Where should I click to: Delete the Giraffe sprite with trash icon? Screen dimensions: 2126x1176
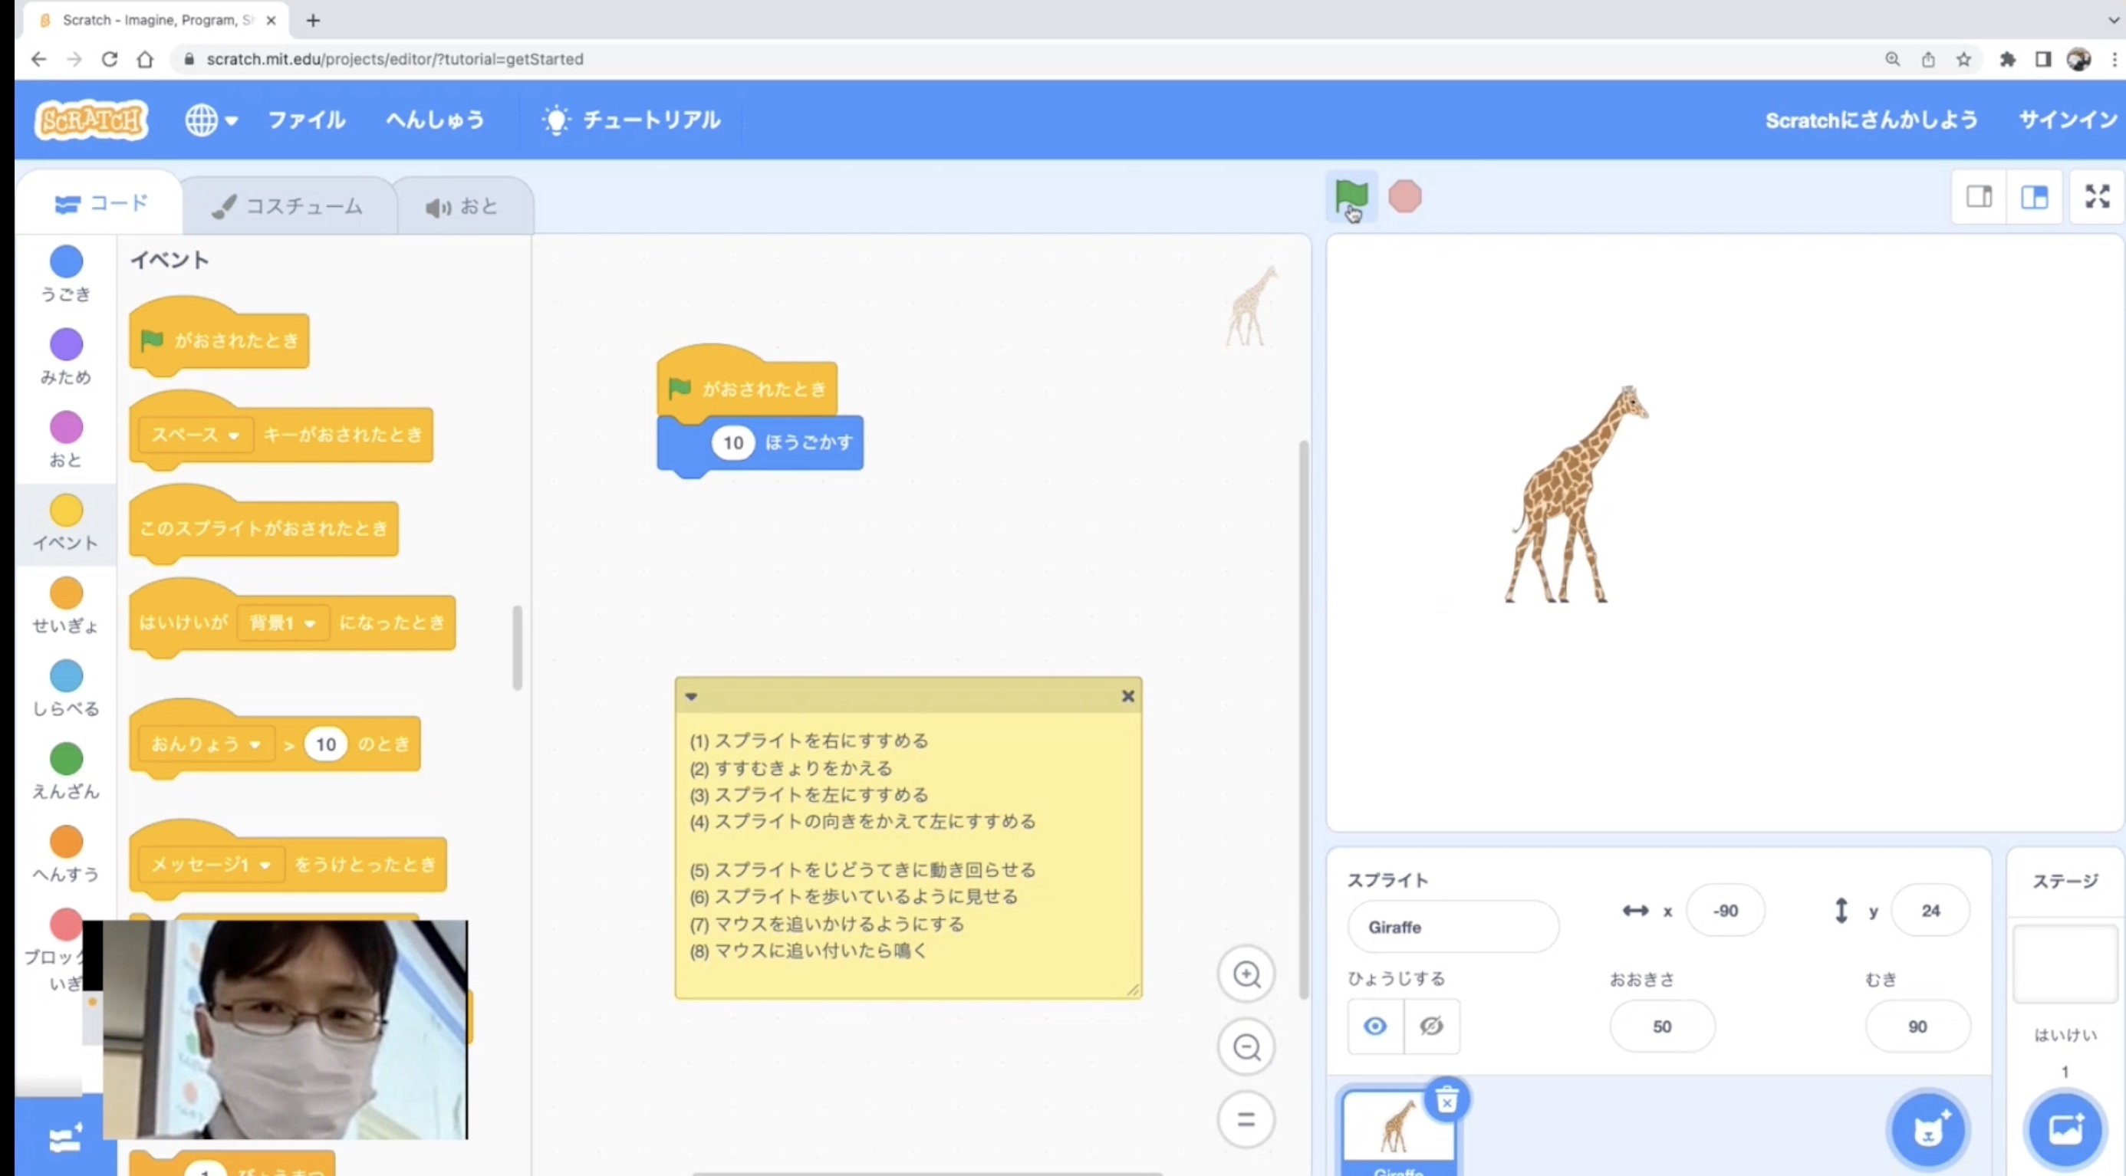pyautogui.click(x=1446, y=1101)
